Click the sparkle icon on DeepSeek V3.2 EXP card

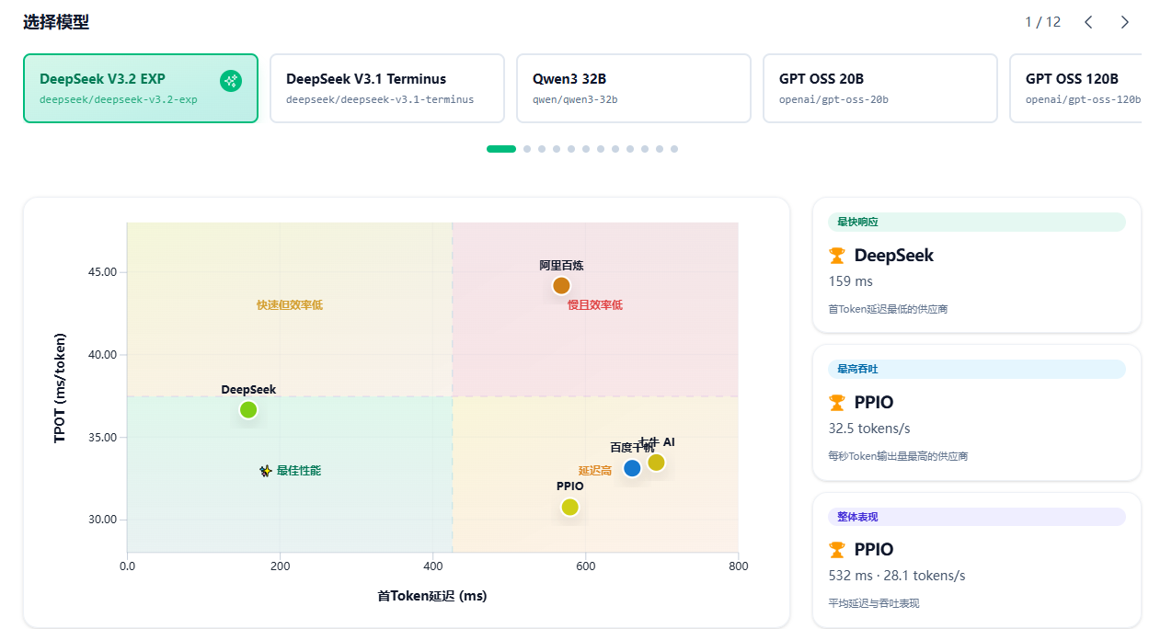tap(231, 81)
